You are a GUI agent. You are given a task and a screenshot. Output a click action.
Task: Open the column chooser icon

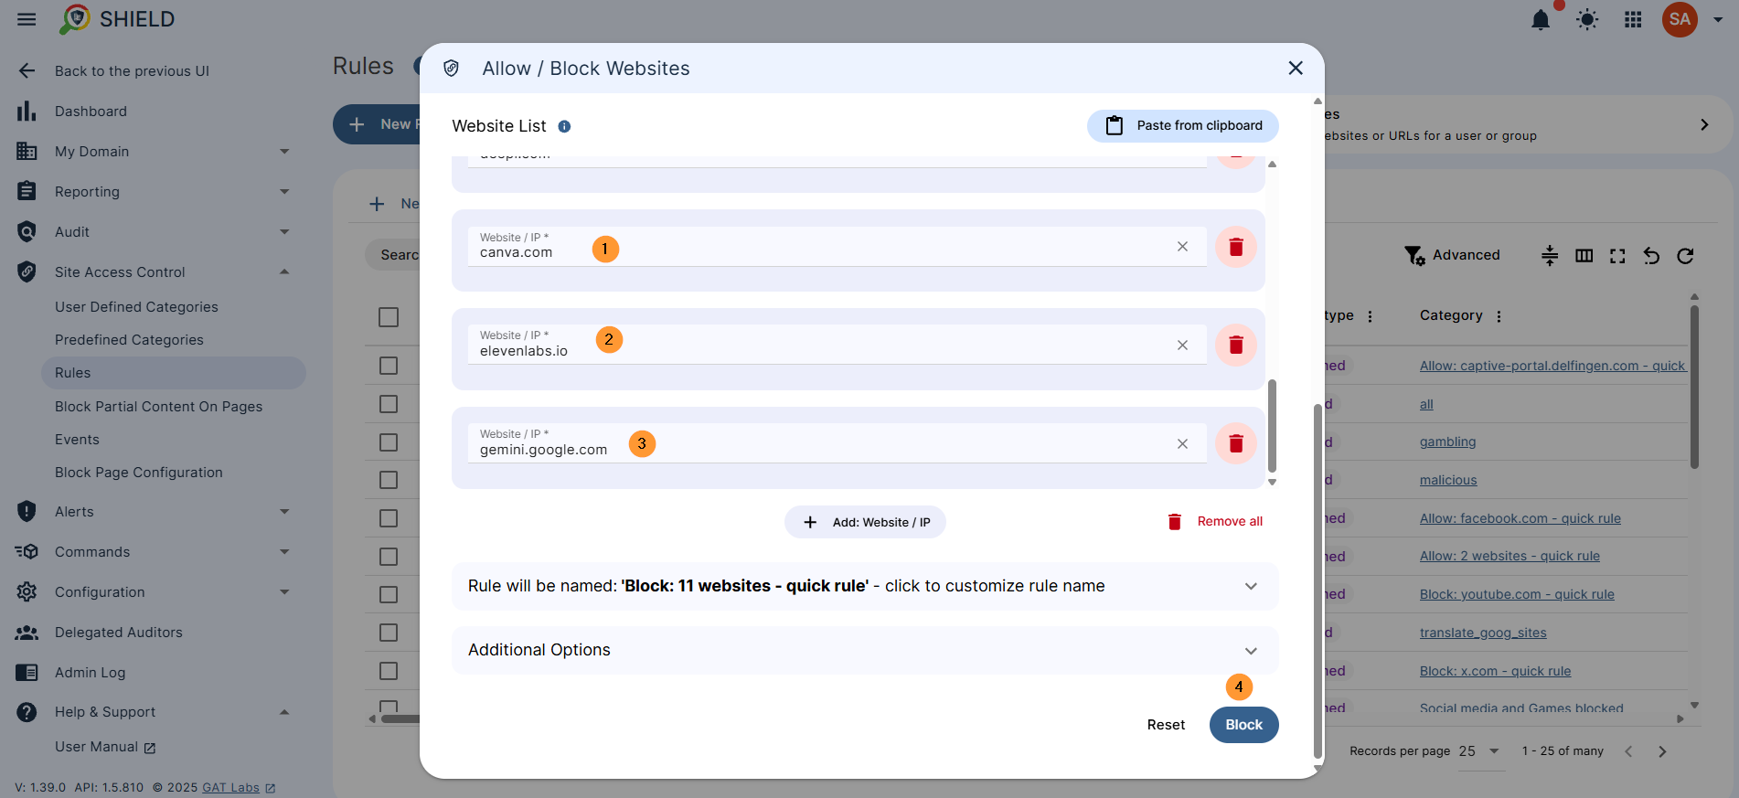tap(1584, 255)
